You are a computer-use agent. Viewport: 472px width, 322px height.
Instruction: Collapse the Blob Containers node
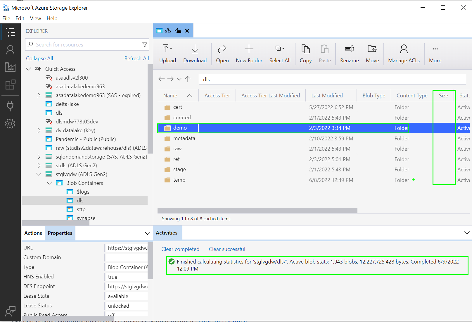[49, 183]
